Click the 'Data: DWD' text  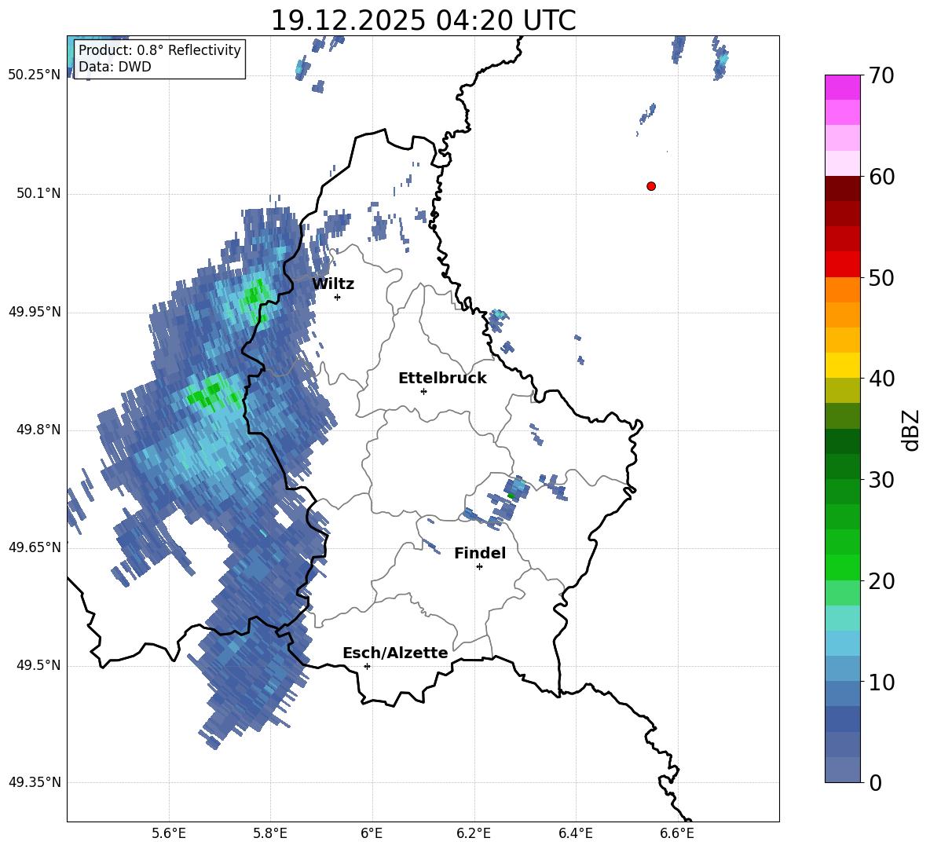115,67
